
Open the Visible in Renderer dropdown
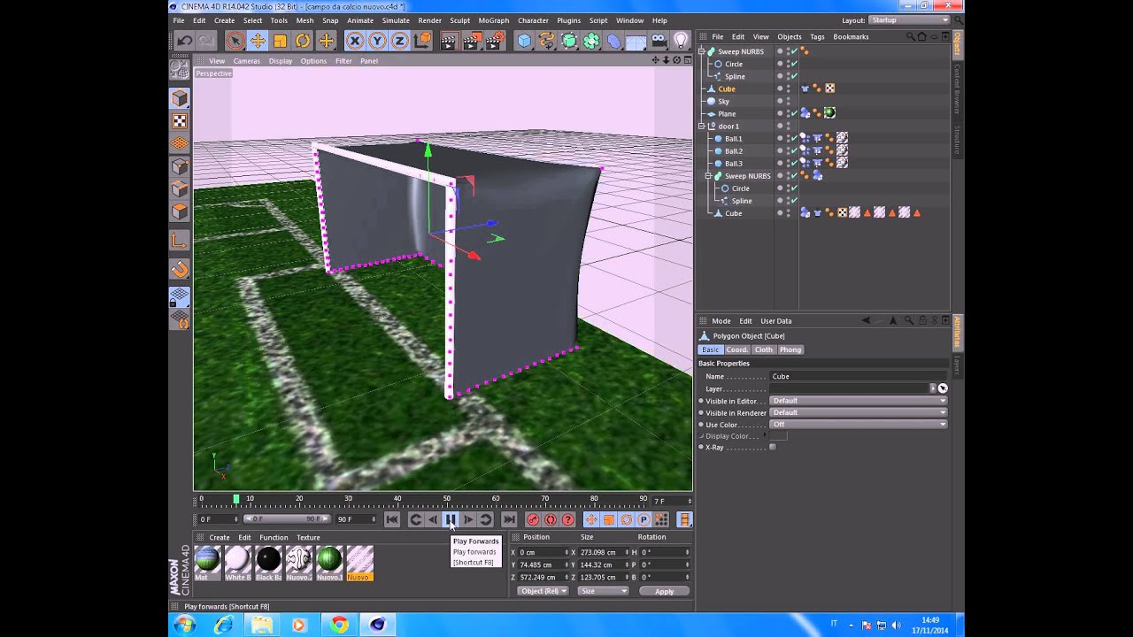[858, 412]
